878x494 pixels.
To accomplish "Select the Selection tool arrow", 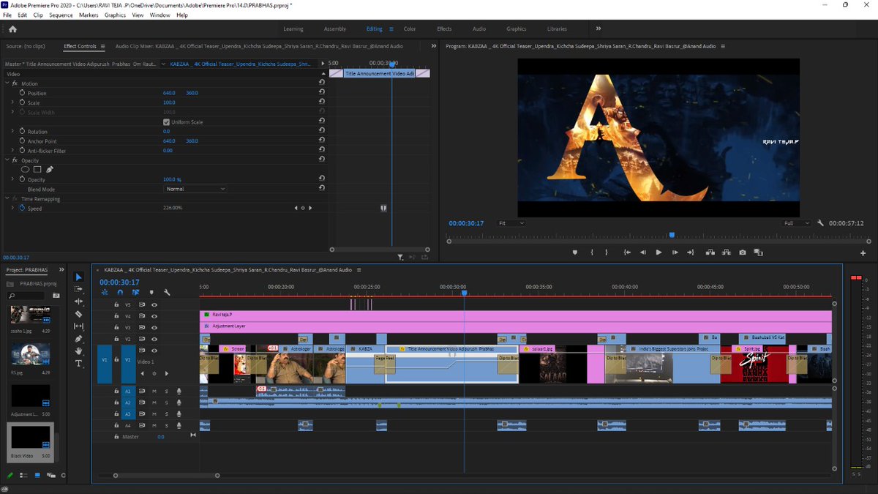I will [x=79, y=277].
